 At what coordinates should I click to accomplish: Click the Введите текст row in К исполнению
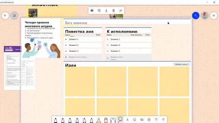point(128,58)
